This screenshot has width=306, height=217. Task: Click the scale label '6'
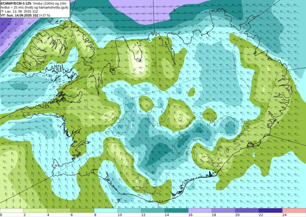[x=72, y=215]
